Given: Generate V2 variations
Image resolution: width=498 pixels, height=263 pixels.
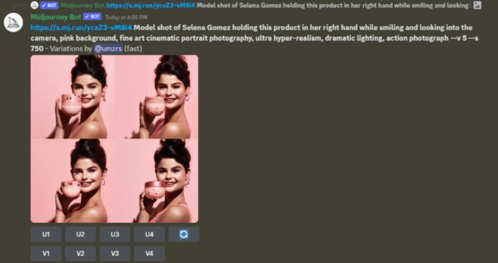Looking at the screenshot, I should (80, 253).
